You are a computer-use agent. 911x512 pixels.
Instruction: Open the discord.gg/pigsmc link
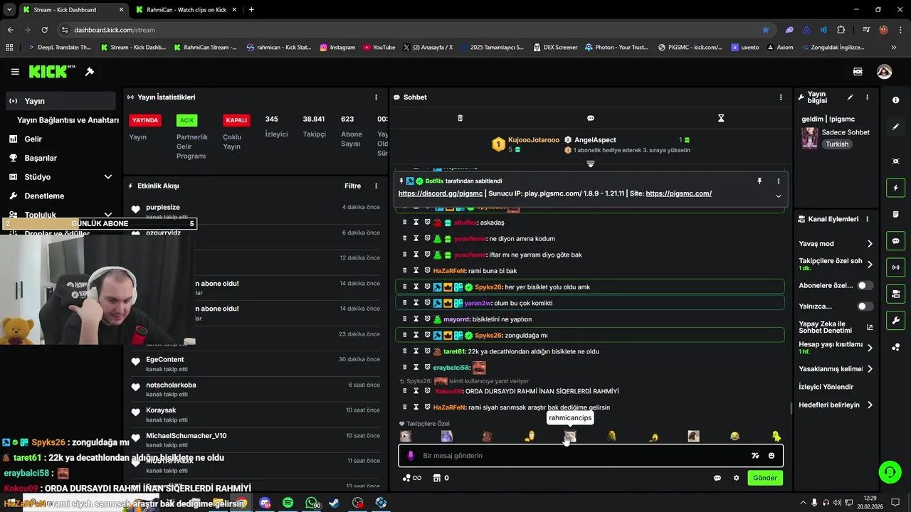tap(440, 193)
